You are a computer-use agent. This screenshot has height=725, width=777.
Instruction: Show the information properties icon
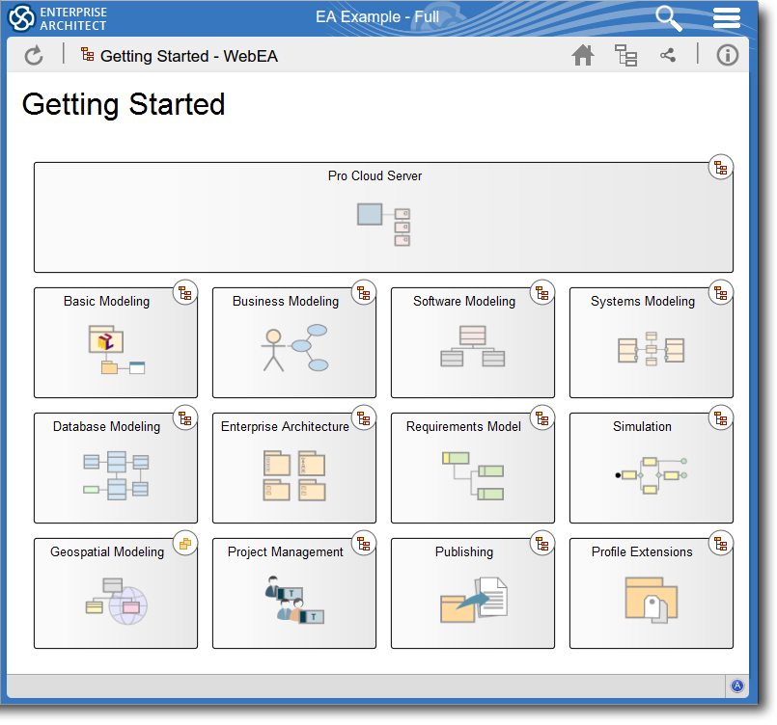click(x=727, y=56)
